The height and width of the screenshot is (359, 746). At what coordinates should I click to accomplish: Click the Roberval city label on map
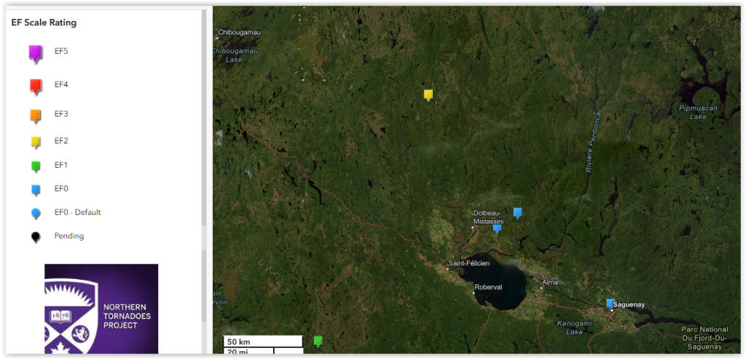488,287
